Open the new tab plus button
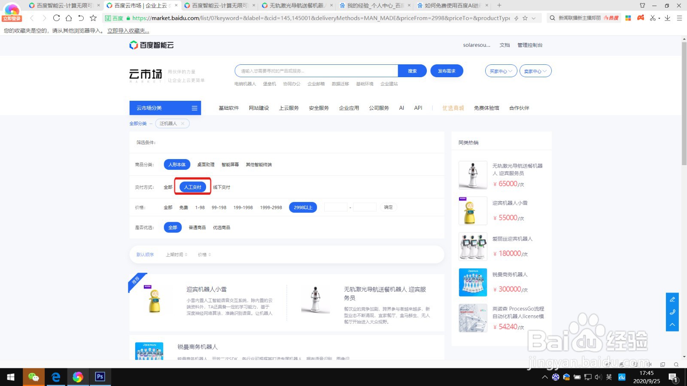687x386 pixels. pyautogui.click(x=499, y=5)
